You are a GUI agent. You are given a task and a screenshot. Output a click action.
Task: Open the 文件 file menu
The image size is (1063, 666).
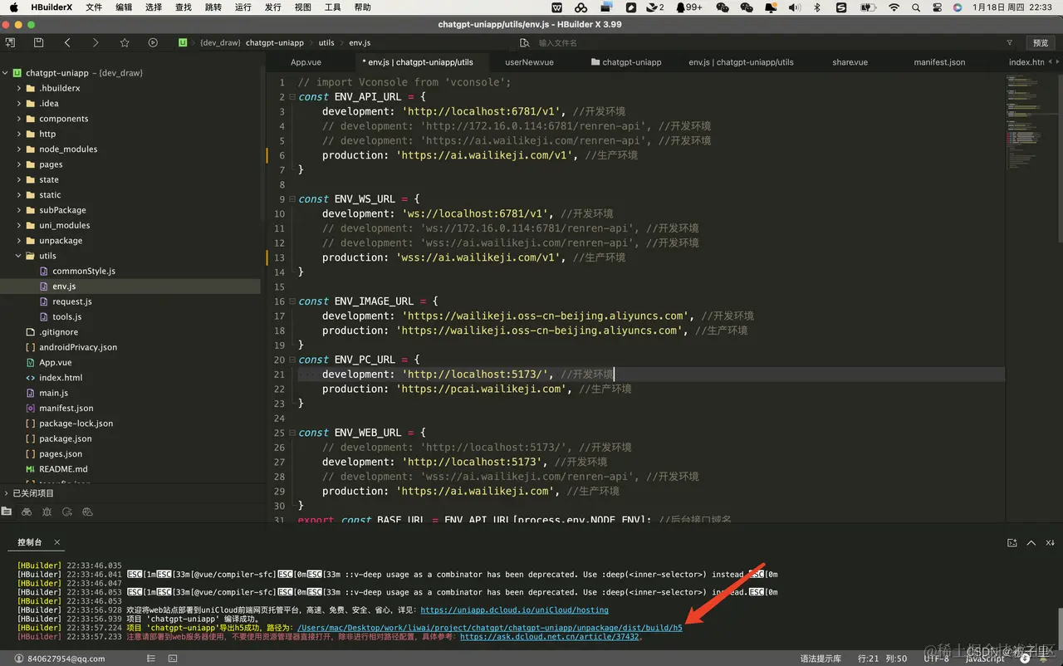[94, 7]
